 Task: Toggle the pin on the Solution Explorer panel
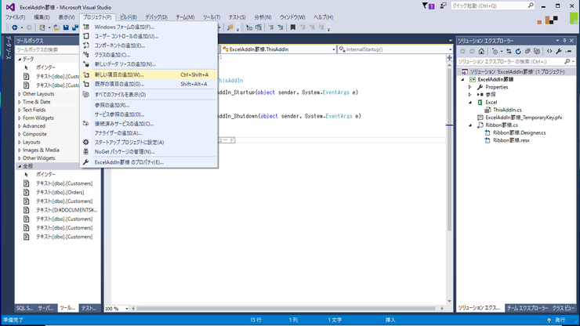point(564,41)
